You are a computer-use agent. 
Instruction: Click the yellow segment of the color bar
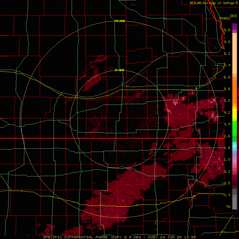click(x=234, y=114)
